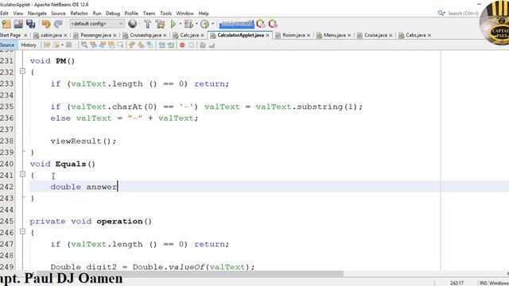Toggle Highlight Search in editor toolbar
509x286 pixels.
pos(111,45)
